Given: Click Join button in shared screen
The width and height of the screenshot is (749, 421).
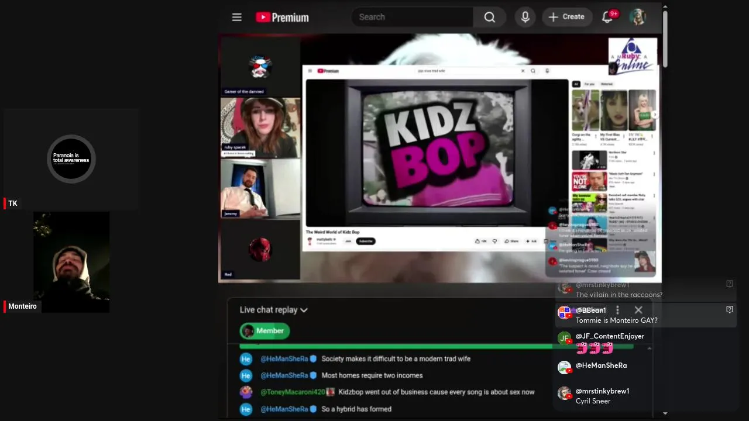Looking at the screenshot, I should tap(348, 241).
